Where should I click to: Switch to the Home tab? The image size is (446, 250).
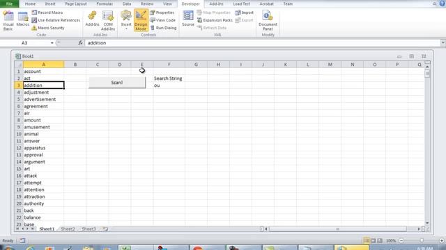(x=30, y=3)
